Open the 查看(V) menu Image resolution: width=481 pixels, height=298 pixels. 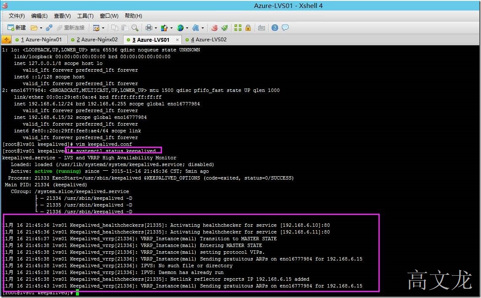point(62,16)
